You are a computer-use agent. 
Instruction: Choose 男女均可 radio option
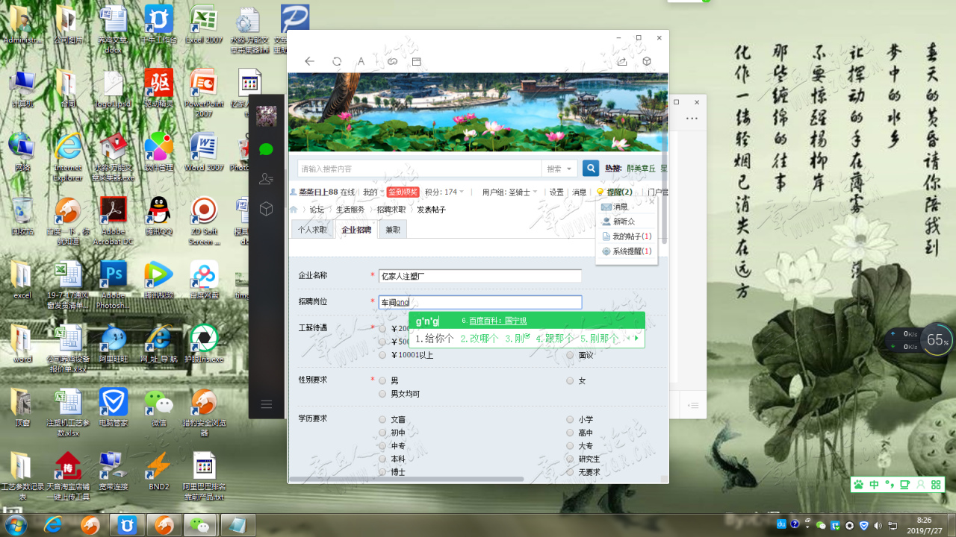pyautogui.click(x=382, y=394)
